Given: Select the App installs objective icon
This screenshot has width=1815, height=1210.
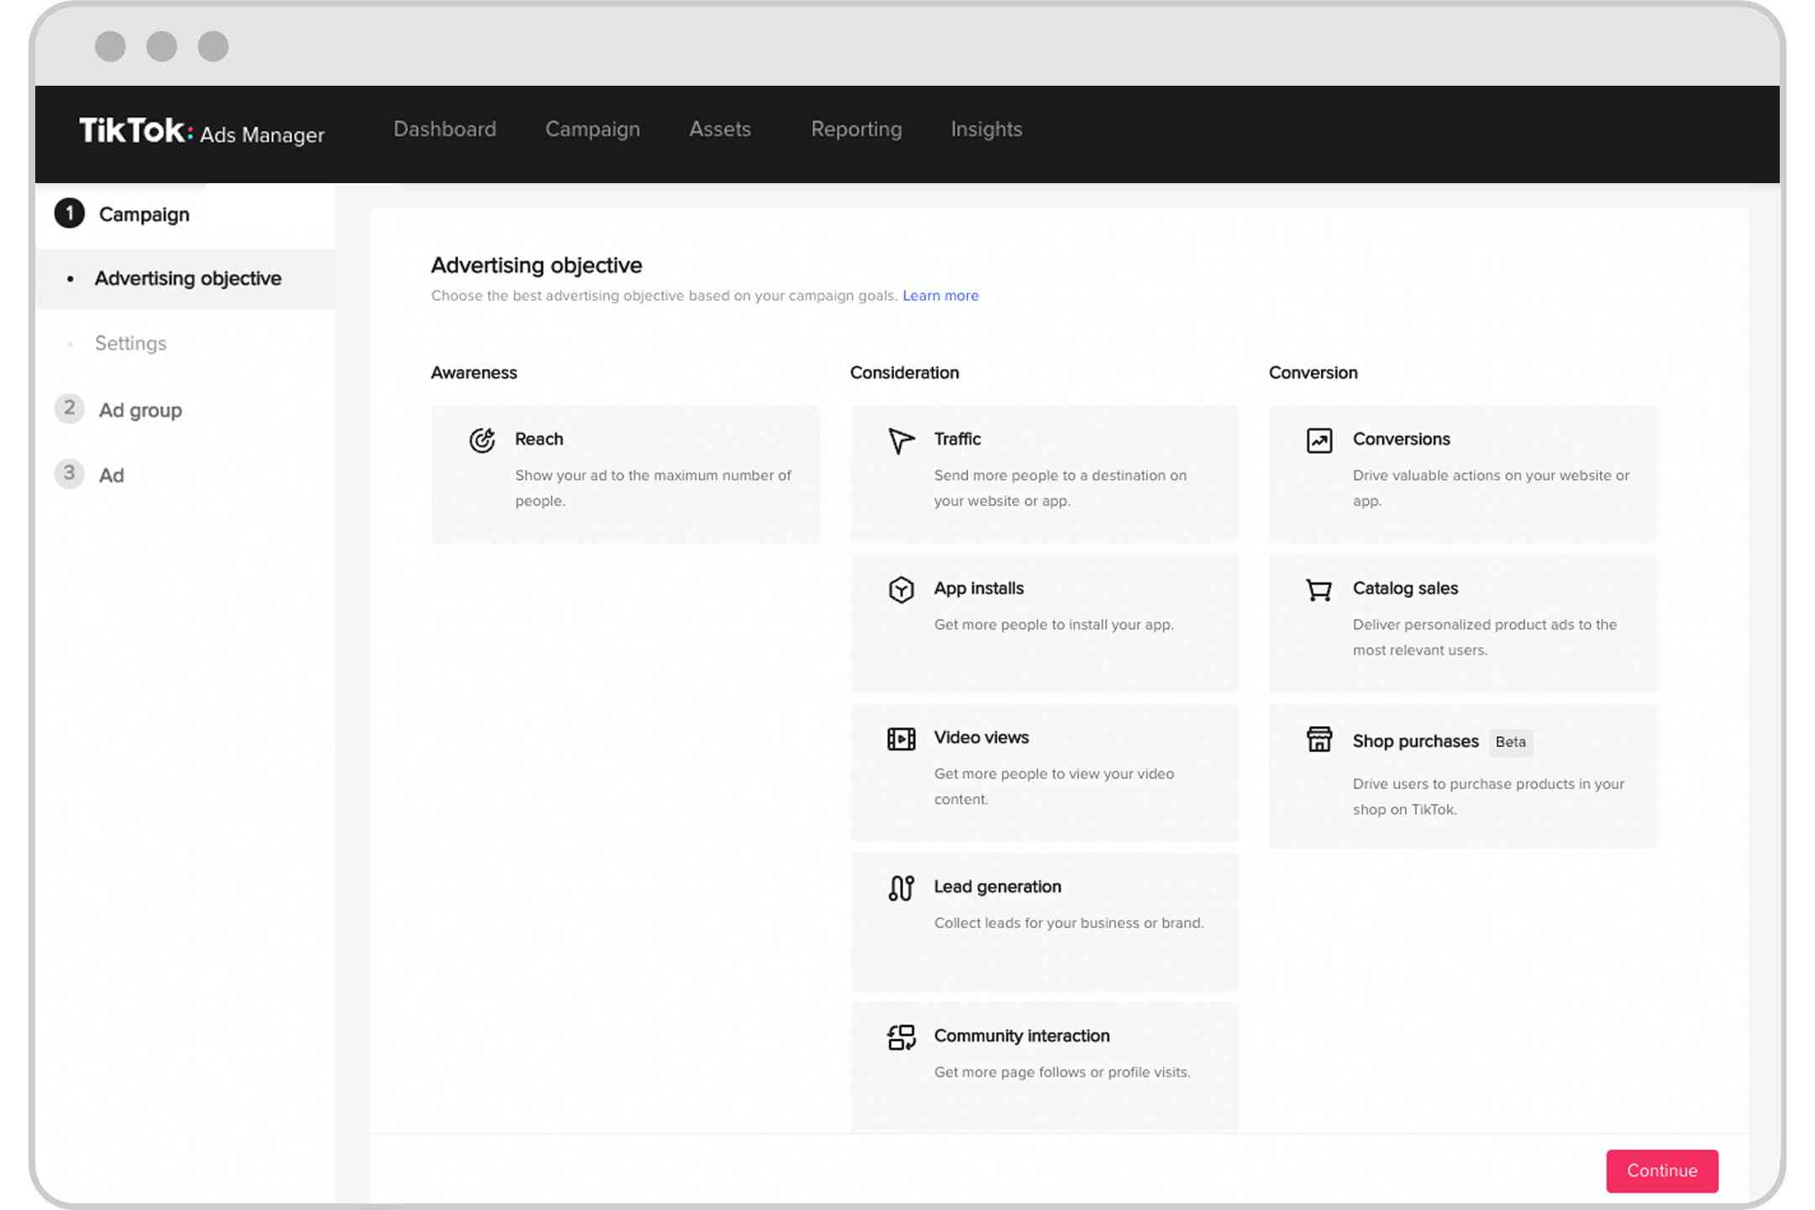Looking at the screenshot, I should (x=901, y=587).
